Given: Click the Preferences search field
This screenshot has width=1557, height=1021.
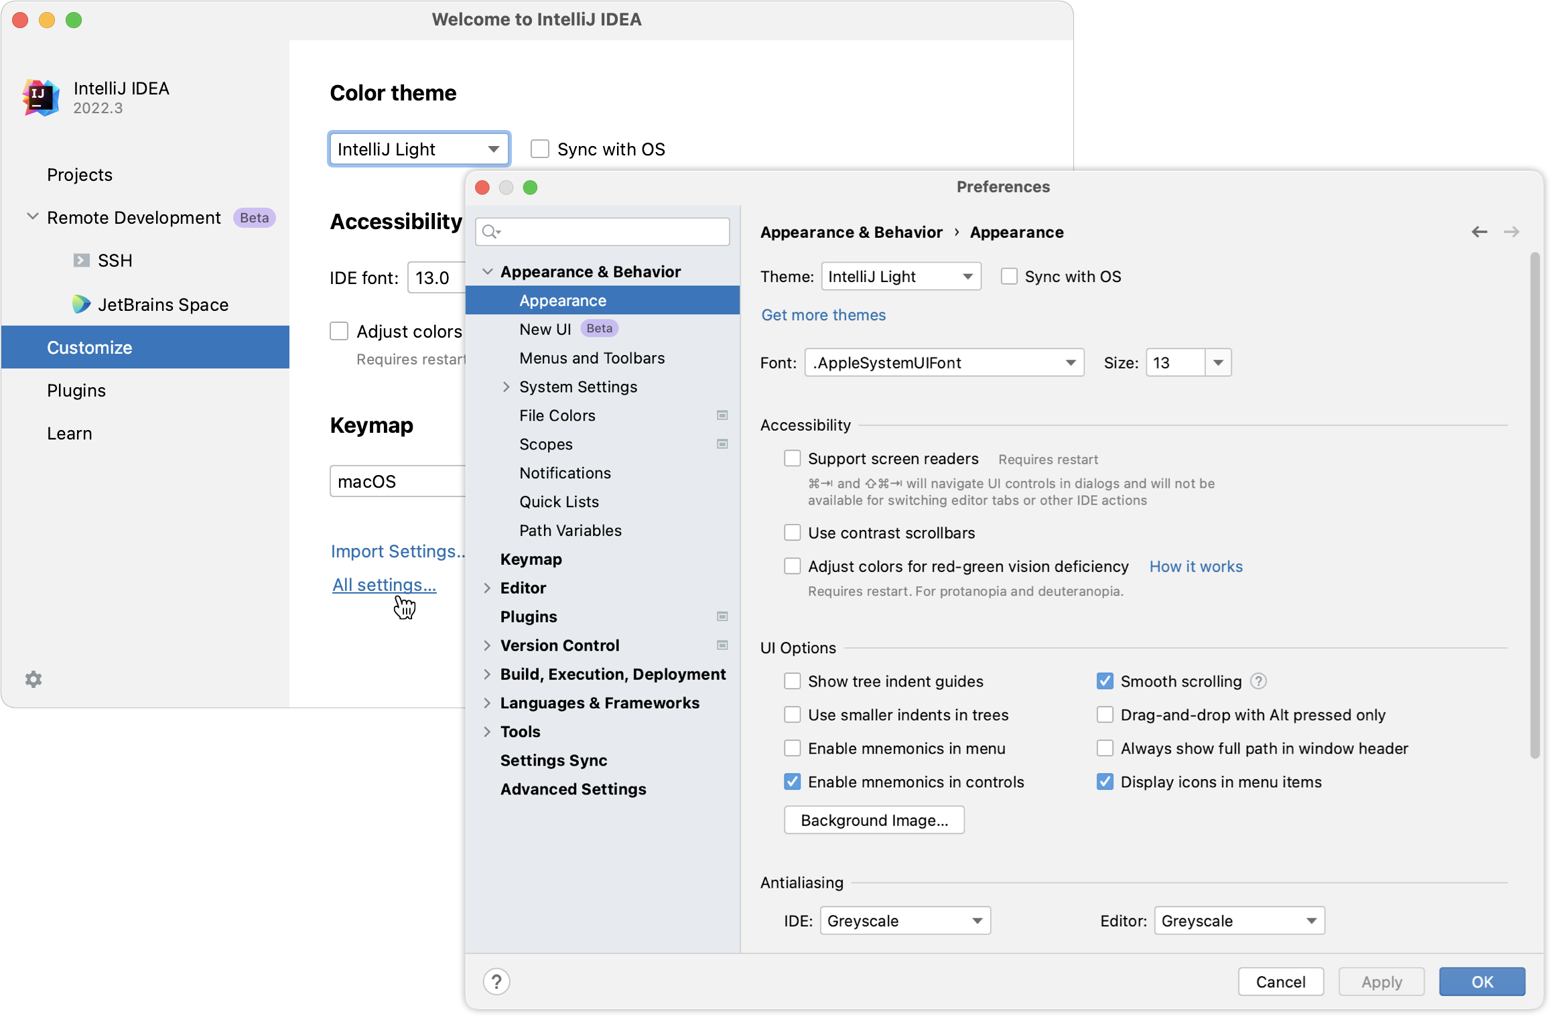Looking at the screenshot, I should pyautogui.click(x=602, y=232).
